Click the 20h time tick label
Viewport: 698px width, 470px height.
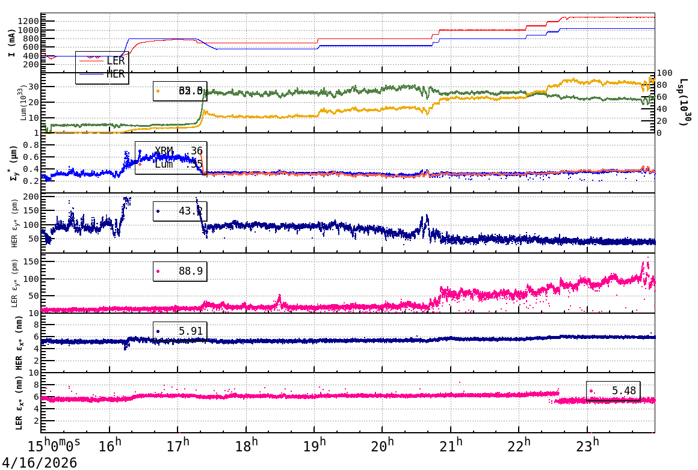(x=382, y=445)
